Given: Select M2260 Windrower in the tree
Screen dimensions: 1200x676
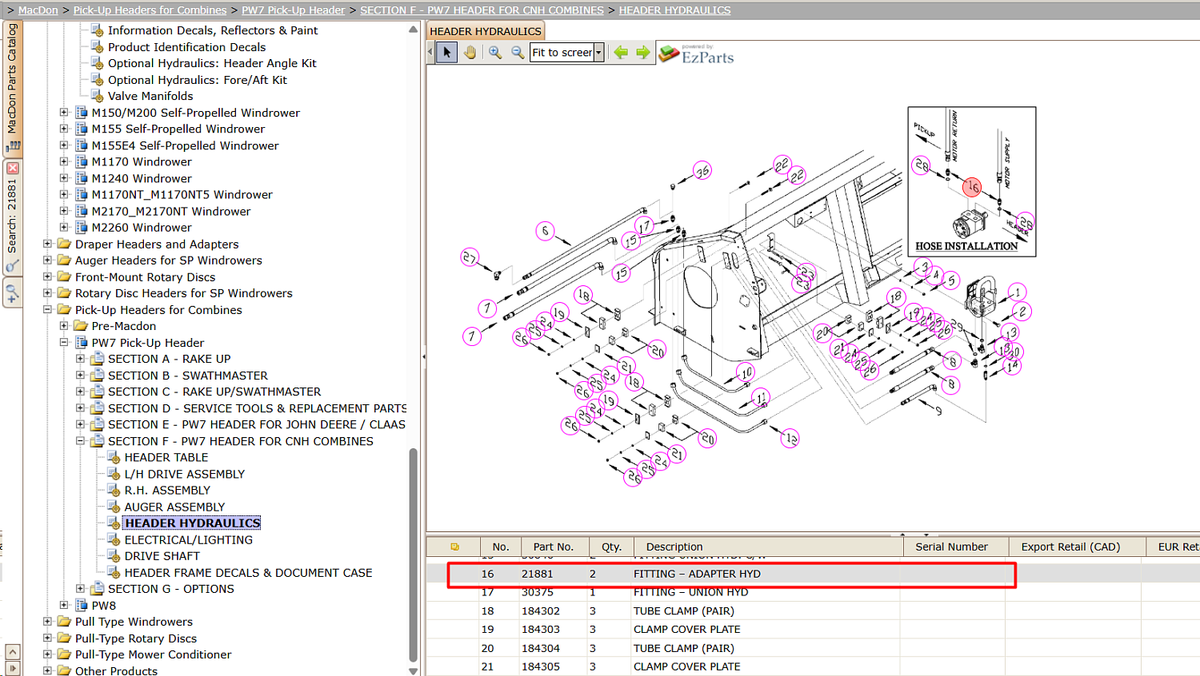Looking at the screenshot, I should 142,227.
